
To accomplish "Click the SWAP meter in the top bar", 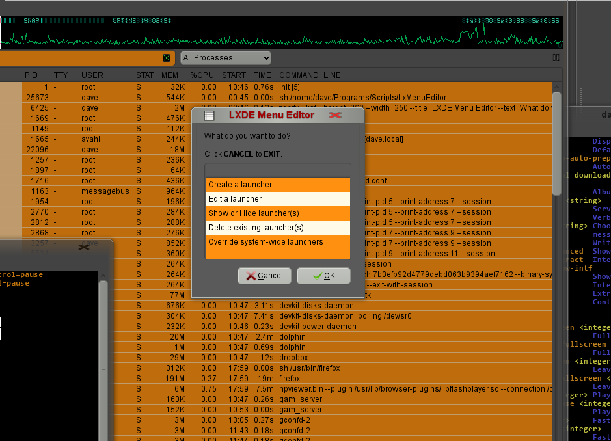I will (64, 21).
